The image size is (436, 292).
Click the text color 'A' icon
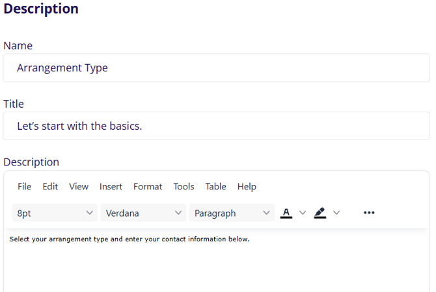(x=286, y=213)
